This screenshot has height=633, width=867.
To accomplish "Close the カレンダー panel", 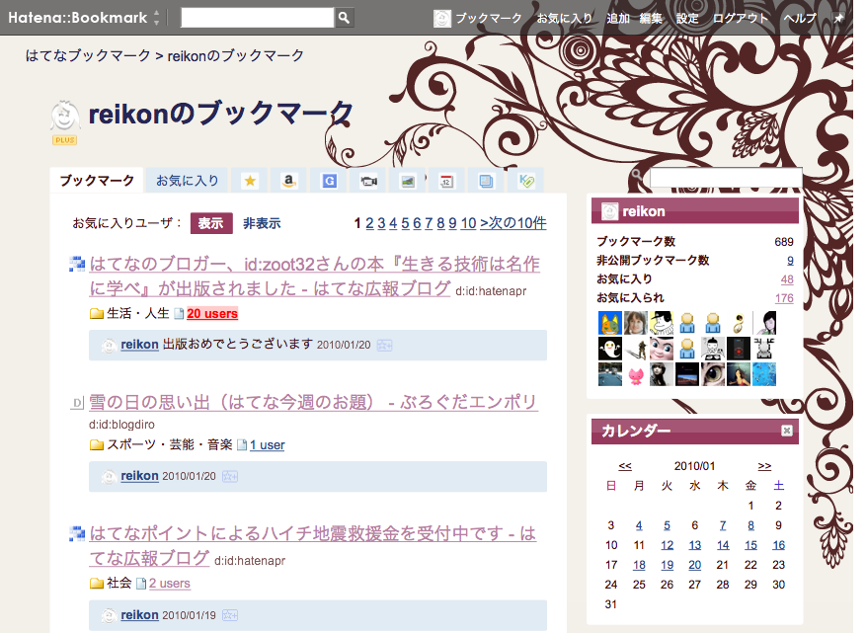I will 787,431.
